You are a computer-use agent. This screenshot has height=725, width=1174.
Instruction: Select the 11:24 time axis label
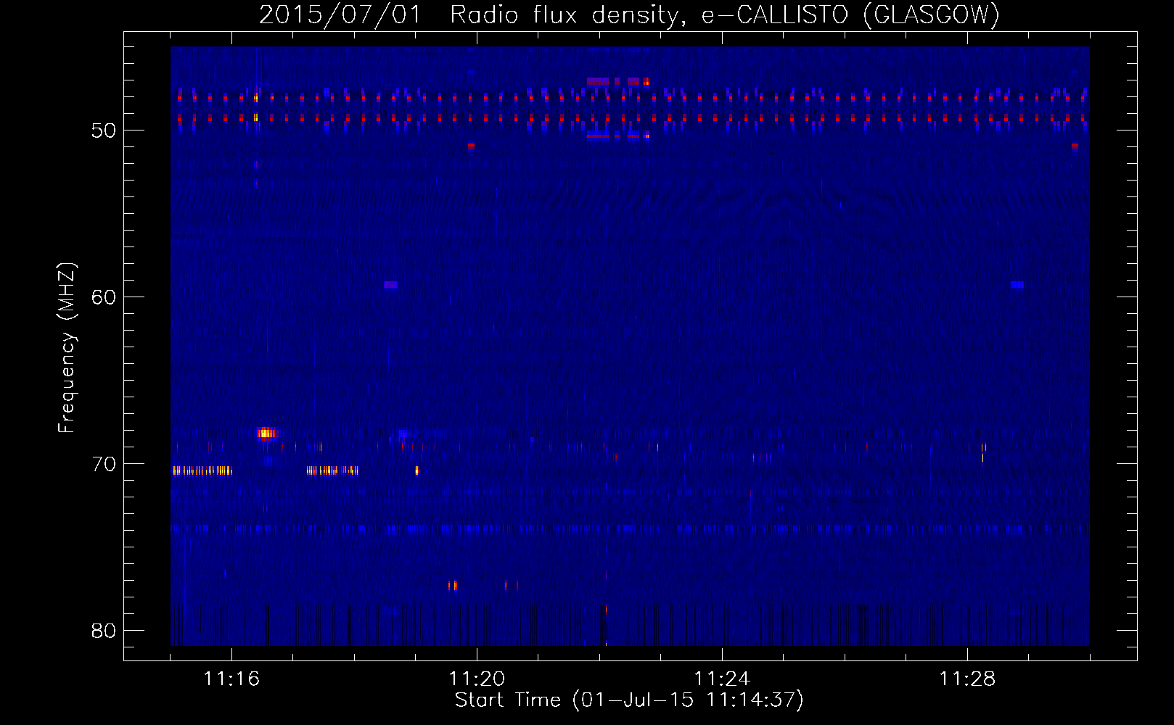[722, 679]
